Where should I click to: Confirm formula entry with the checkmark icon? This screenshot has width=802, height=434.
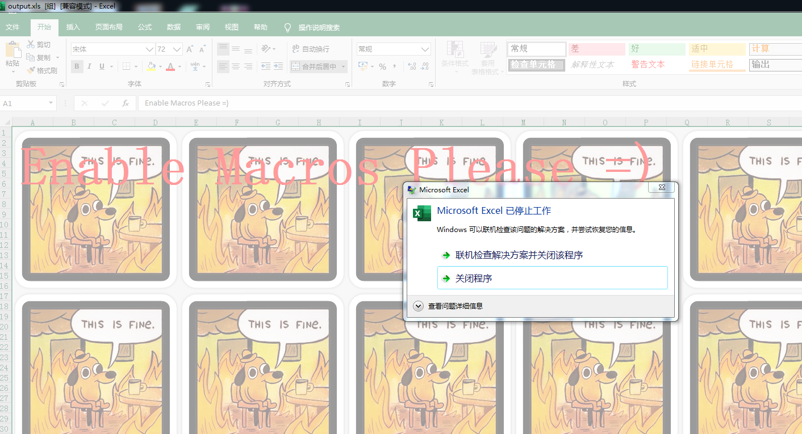pos(105,103)
